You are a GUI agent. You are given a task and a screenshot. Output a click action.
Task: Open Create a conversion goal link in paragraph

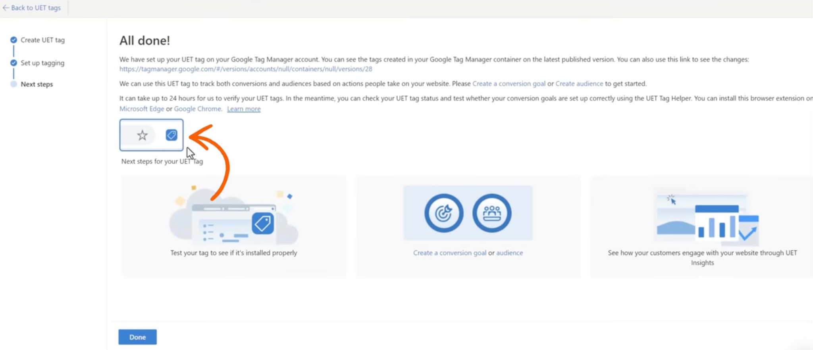(x=509, y=84)
